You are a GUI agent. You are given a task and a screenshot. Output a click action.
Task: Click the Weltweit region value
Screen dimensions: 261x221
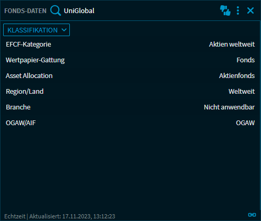(242, 92)
